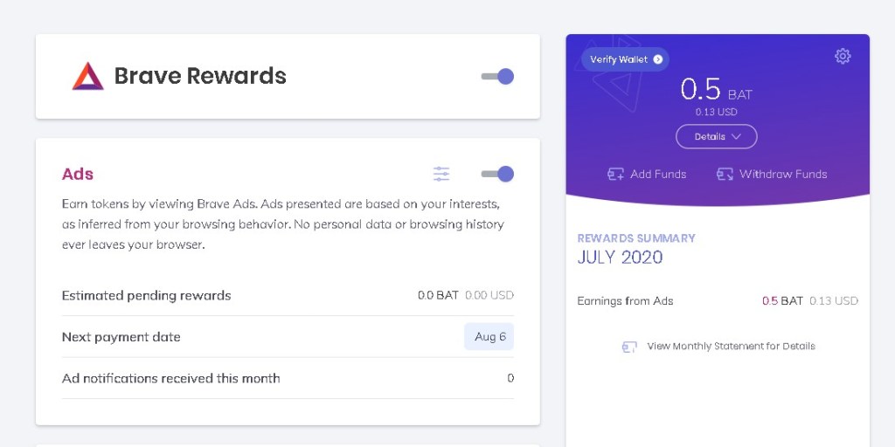Disable the Ads toggle switch
Screen dimensions: 895x447
[498, 174]
